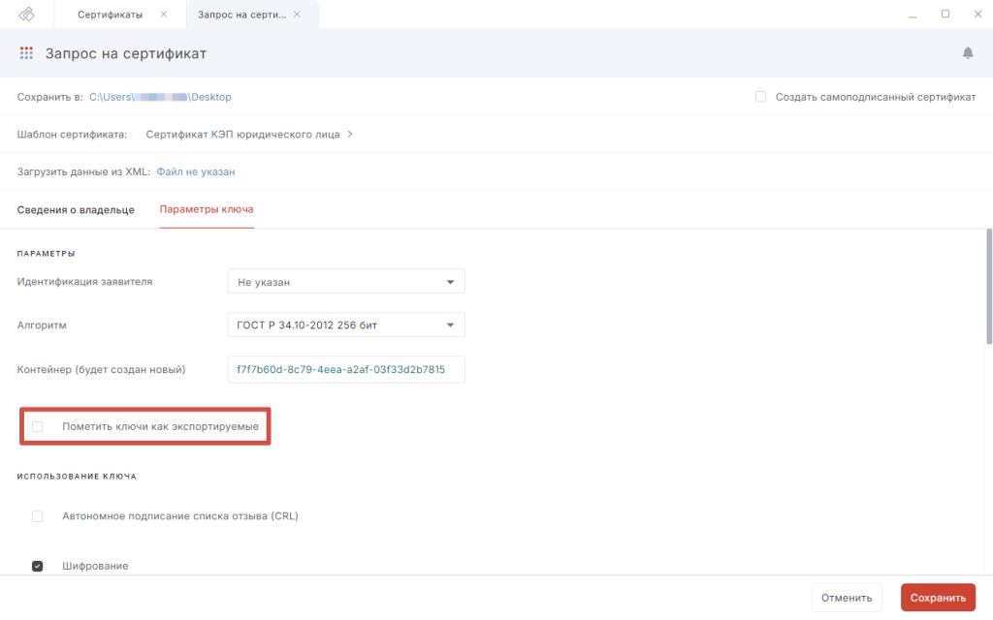This screenshot has width=993, height=620.
Task: Open the red grid apps menu icon
Action: [26, 53]
